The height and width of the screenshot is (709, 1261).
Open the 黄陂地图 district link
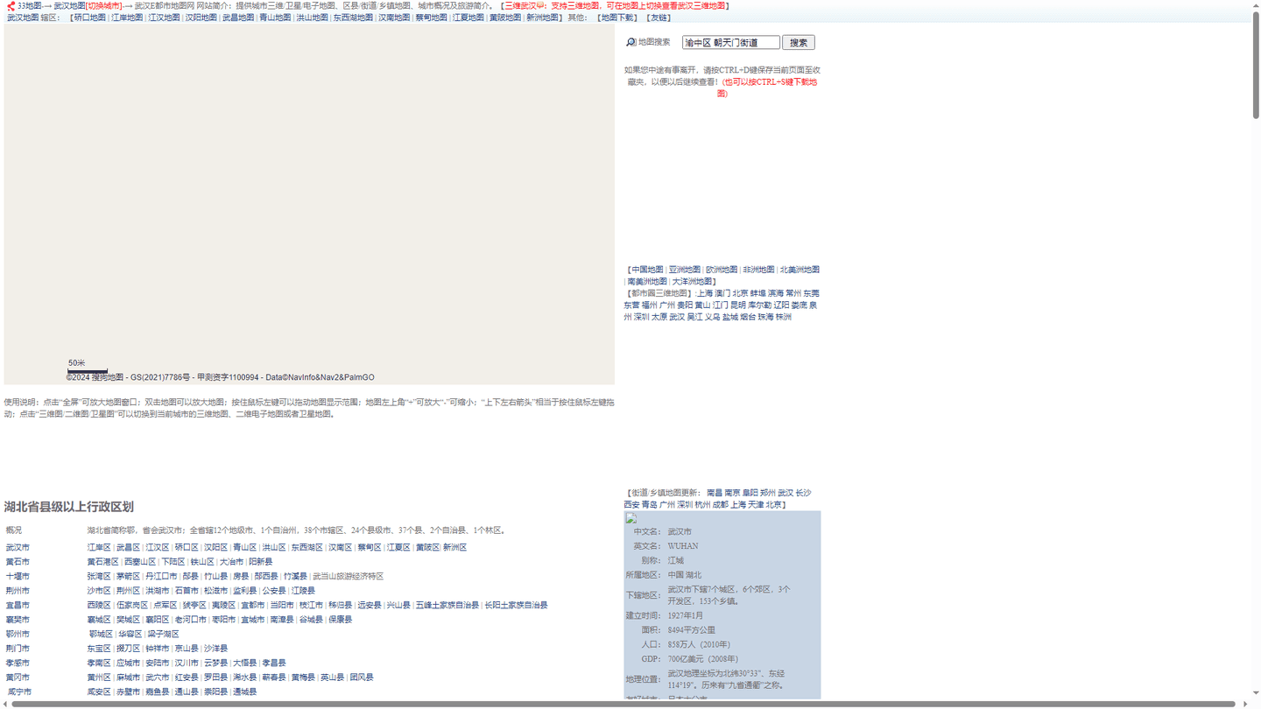coord(505,18)
